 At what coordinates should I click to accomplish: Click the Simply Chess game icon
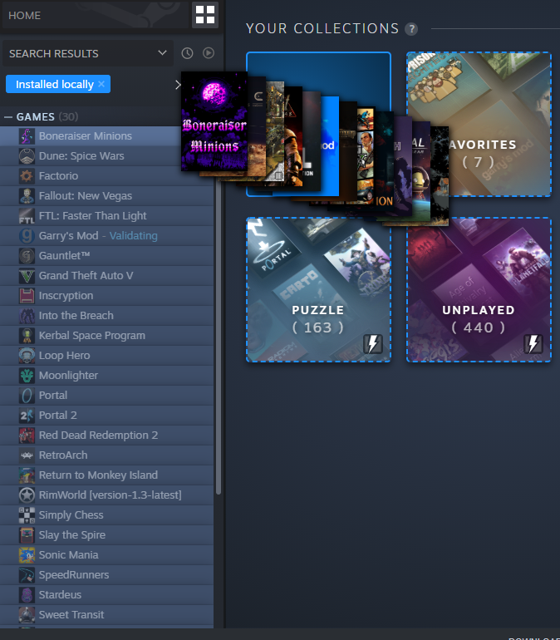pos(26,515)
